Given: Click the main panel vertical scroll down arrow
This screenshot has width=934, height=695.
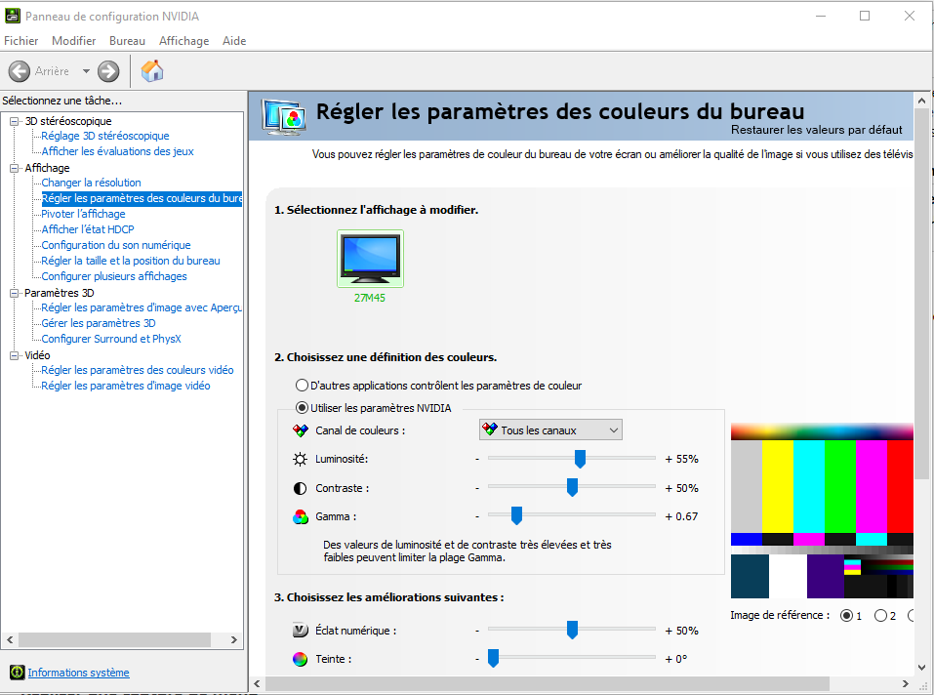Looking at the screenshot, I should pos(921,668).
